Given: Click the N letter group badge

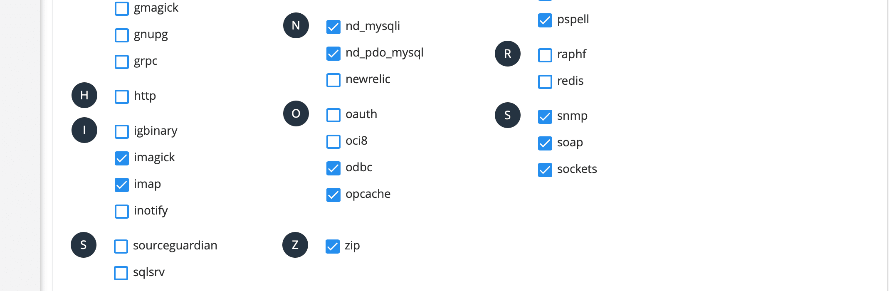Looking at the screenshot, I should 296,25.
